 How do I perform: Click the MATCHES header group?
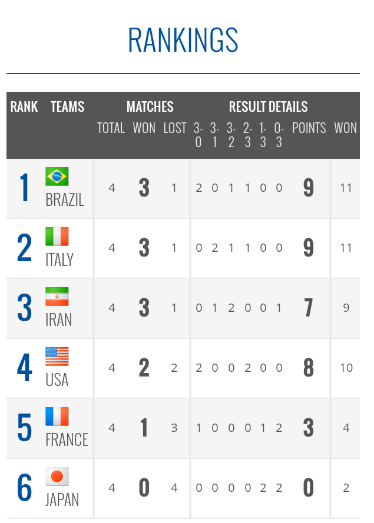tap(150, 107)
